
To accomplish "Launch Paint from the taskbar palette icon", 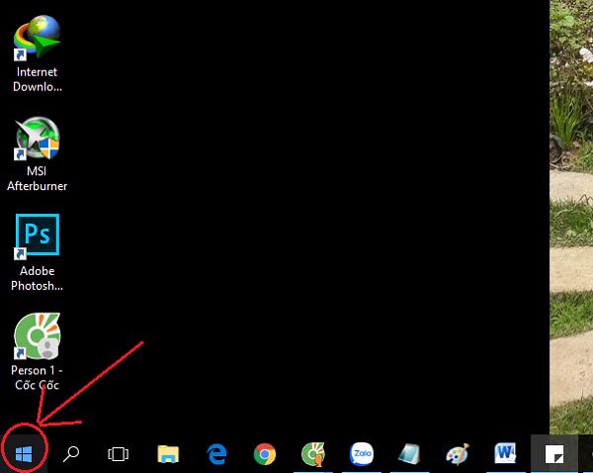I will [459, 454].
